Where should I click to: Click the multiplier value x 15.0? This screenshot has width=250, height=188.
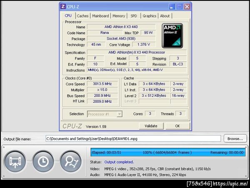click(102, 90)
